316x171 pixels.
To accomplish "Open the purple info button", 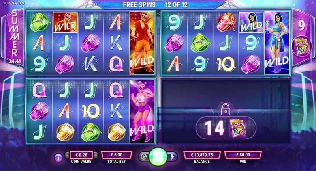I will click(58, 158).
